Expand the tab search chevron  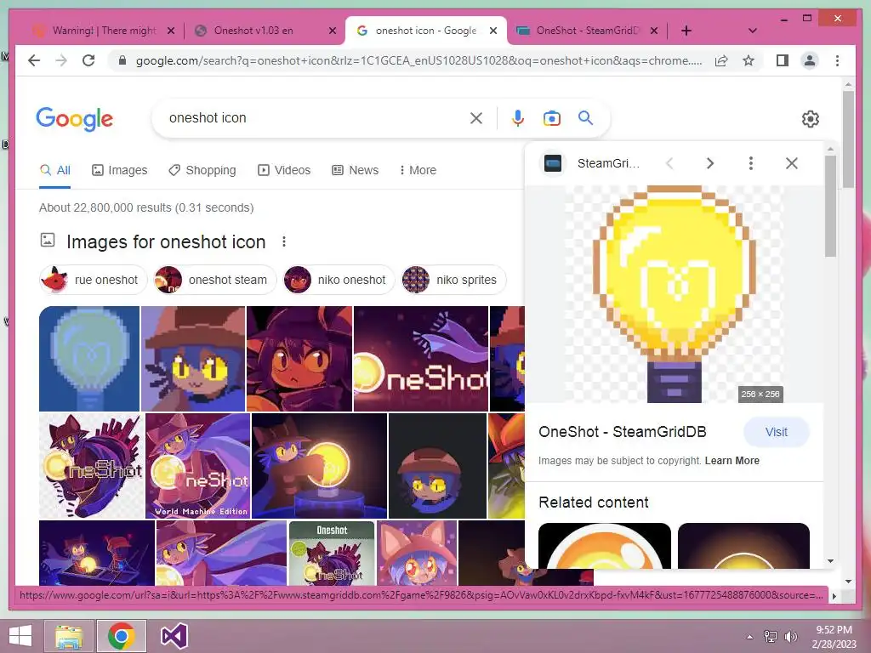click(753, 31)
